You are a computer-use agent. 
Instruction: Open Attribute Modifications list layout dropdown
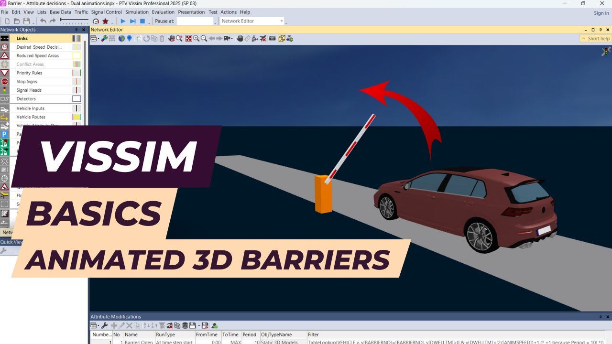point(94,325)
